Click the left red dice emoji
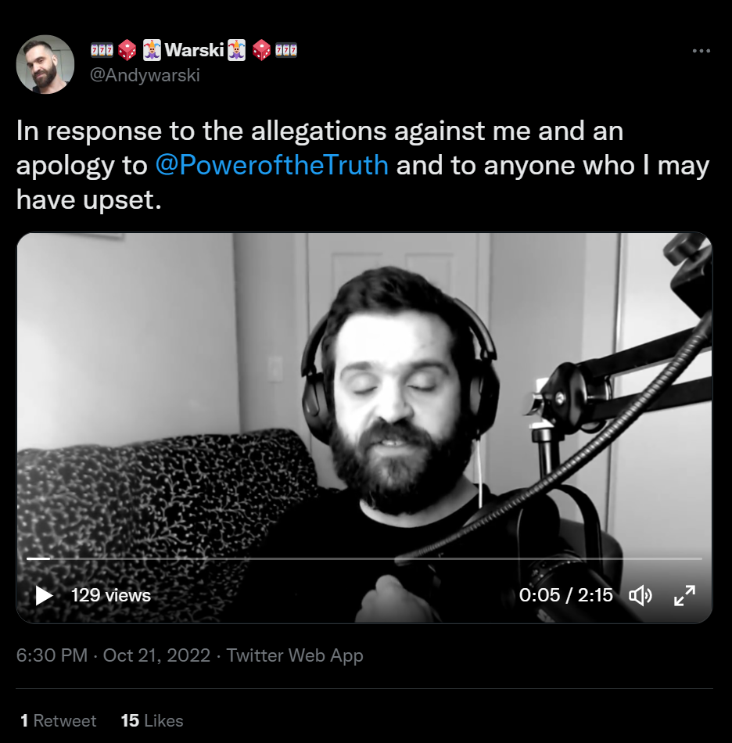This screenshot has width=732, height=743. coord(127,50)
